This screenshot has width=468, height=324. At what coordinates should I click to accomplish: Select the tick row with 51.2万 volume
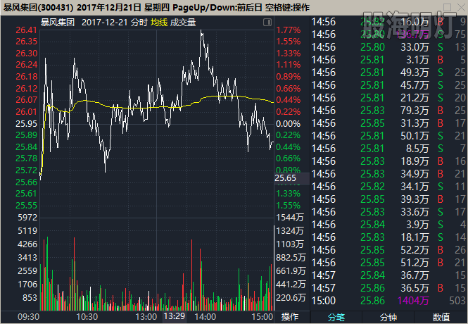click(388, 263)
